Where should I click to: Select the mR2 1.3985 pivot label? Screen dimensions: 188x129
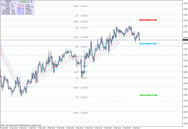81,22
